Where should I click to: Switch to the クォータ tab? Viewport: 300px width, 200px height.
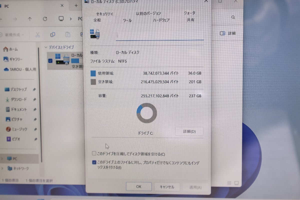pos(189,13)
